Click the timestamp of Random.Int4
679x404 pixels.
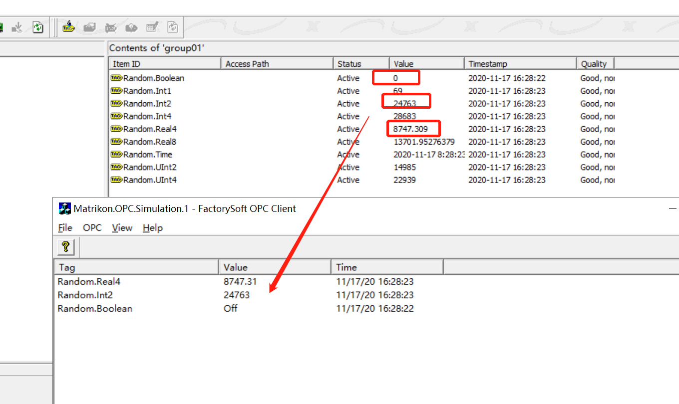[507, 116]
